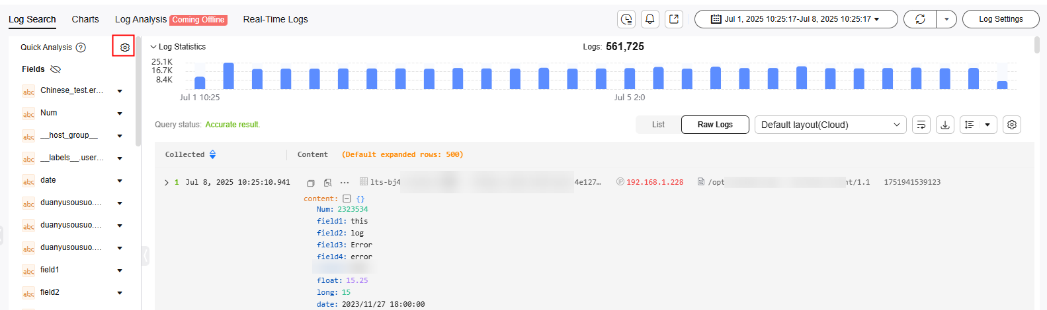Expand log row 1 chevron

point(166,183)
